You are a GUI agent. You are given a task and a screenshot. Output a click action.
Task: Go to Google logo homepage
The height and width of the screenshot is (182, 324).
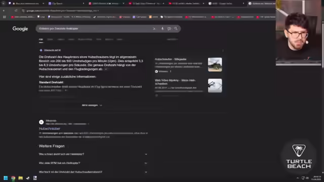click(20, 29)
